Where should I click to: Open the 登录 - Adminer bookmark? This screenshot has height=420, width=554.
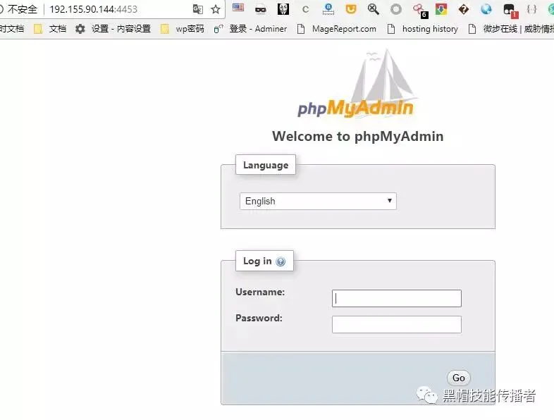[x=250, y=29]
